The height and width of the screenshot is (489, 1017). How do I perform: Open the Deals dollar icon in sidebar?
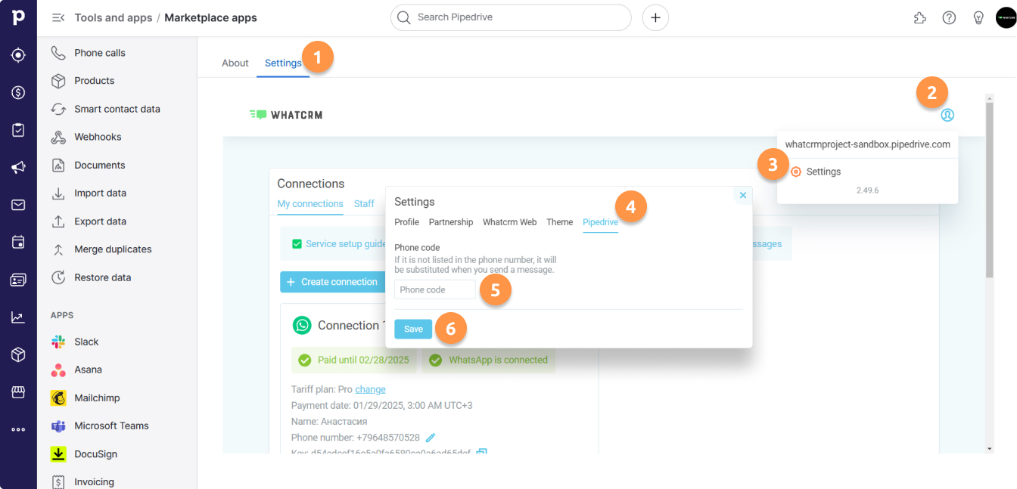pyautogui.click(x=18, y=93)
